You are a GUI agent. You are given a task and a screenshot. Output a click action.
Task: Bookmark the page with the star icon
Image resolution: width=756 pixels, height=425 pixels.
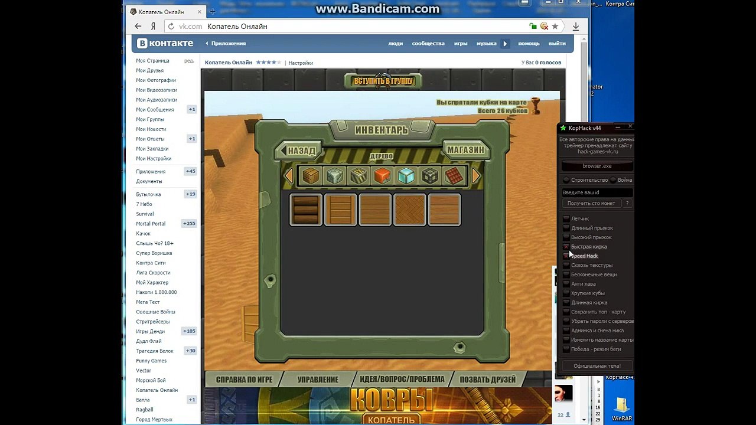tap(555, 26)
